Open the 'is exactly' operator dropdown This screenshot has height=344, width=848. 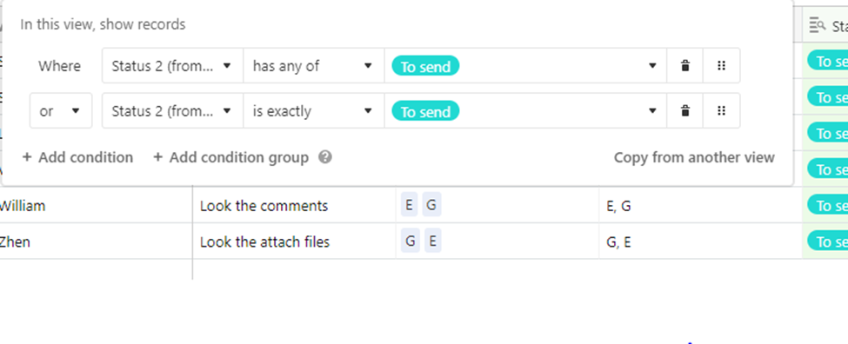tap(314, 110)
